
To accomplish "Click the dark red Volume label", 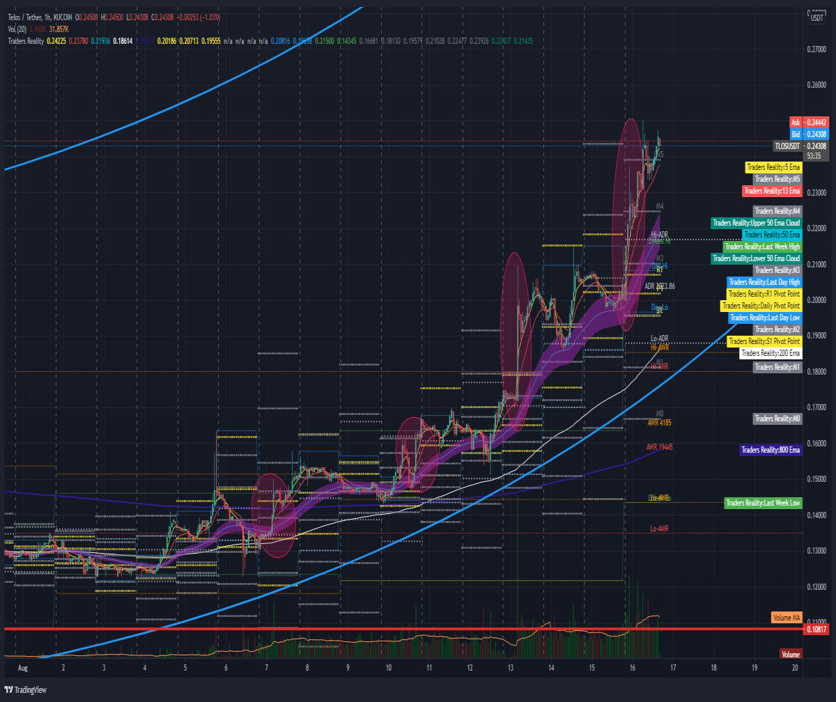I will (790, 655).
